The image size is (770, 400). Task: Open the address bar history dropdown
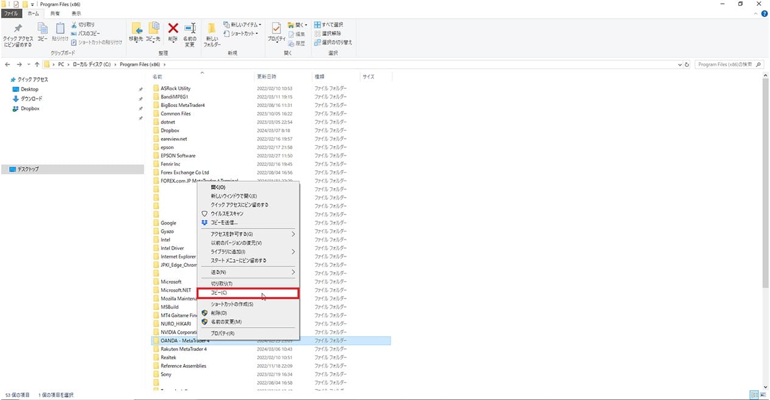pos(679,64)
